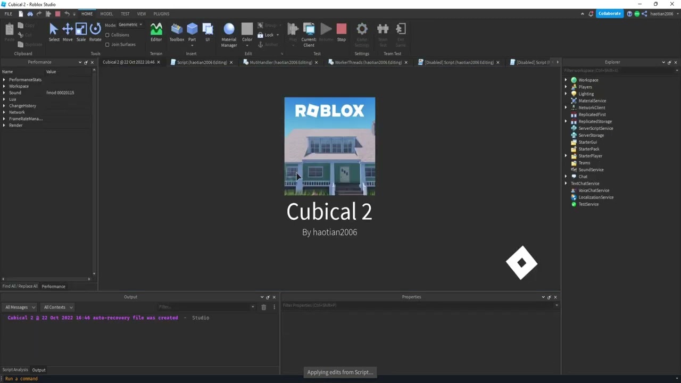Activate the Scale tool
681x383 pixels.
click(81, 32)
